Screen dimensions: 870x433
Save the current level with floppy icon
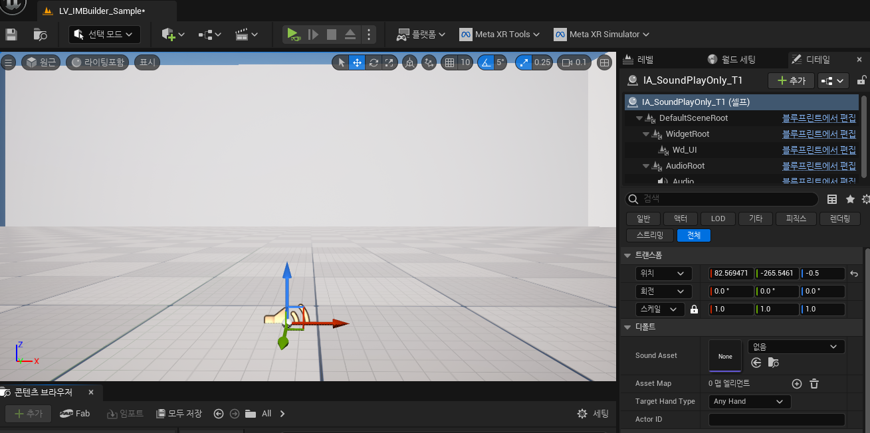pyautogui.click(x=11, y=35)
